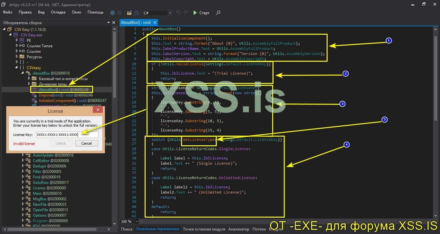Select the CellEditor class in the tree
The width and height of the screenshot is (440, 234).
click(51, 160)
